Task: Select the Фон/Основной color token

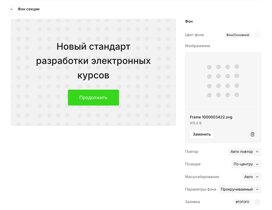Action: (237, 35)
